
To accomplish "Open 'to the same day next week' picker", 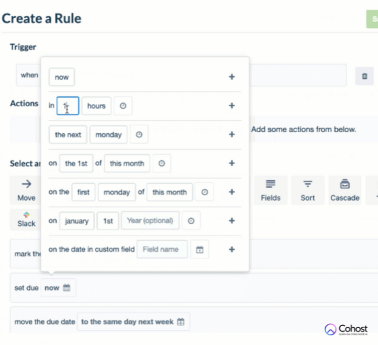I will tap(134, 322).
